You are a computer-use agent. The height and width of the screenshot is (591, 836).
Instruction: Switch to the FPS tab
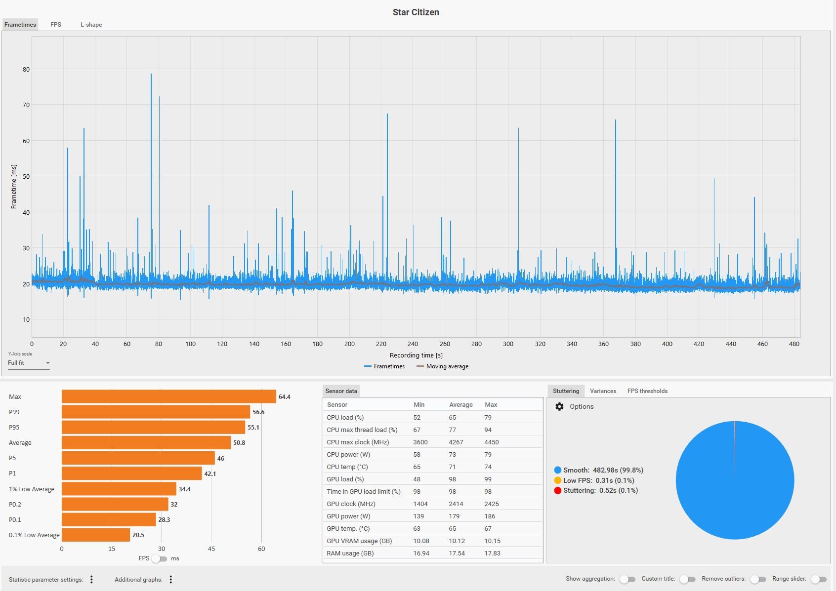(56, 25)
